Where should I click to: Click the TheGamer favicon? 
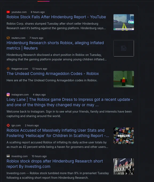(8, 69)
